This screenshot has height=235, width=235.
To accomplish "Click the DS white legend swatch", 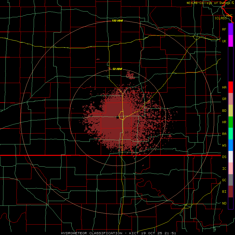I will 231,157.
